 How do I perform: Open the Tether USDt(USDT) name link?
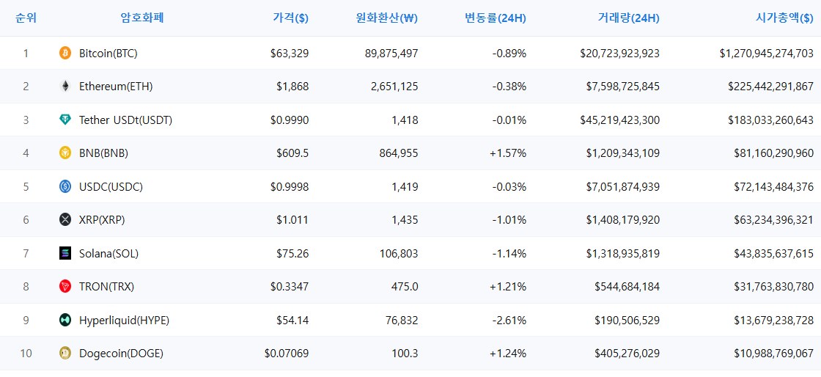[125, 120]
